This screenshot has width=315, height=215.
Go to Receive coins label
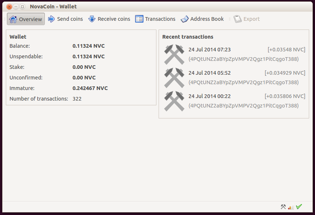click(x=114, y=19)
